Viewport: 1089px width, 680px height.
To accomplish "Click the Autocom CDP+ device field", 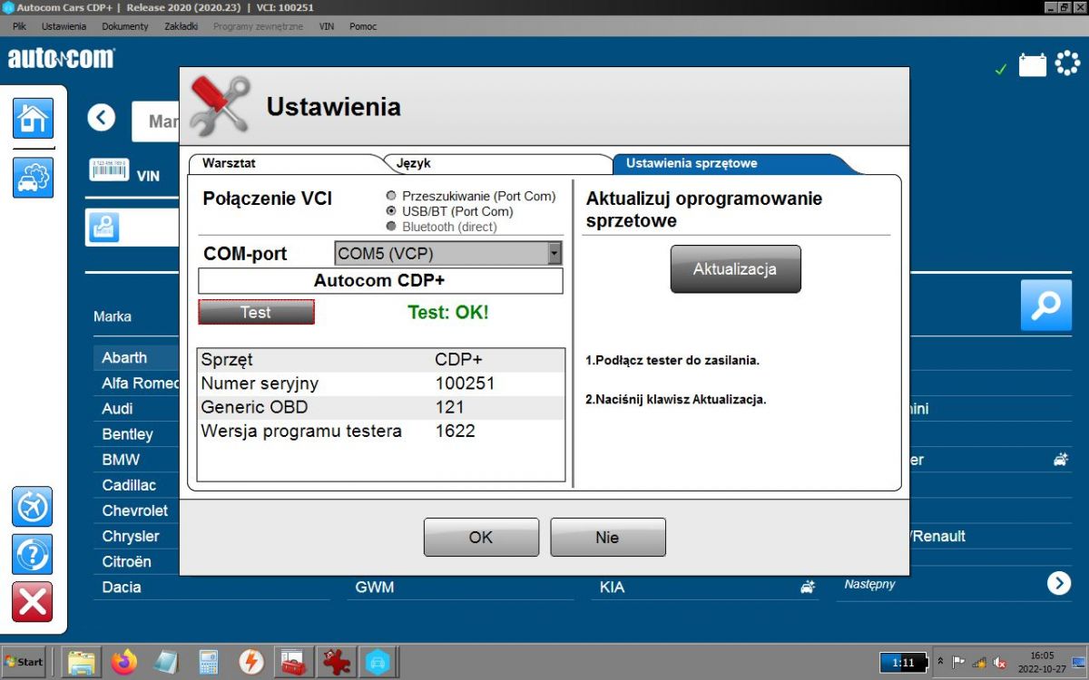I will point(380,281).
